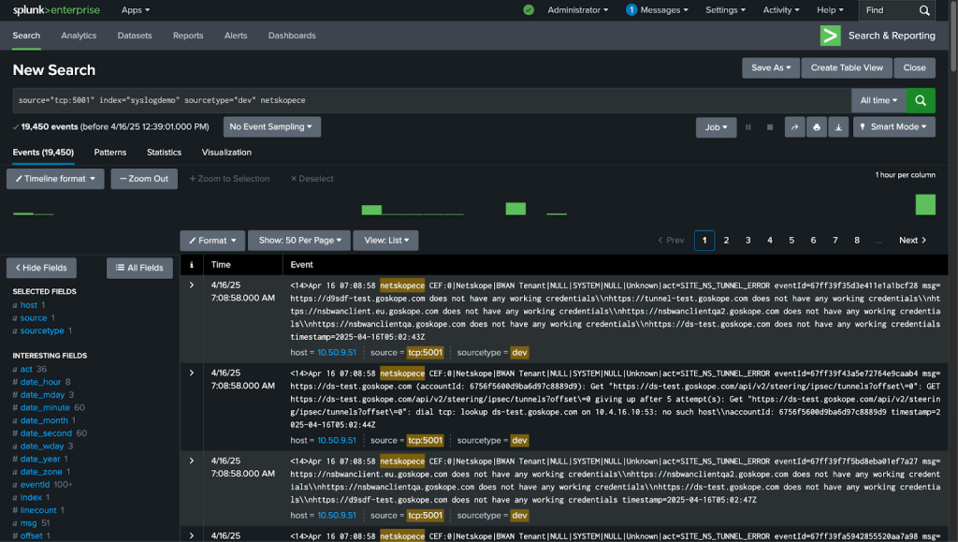This screenshot has width=958, height=542.
Task: Click the magnifier icon in Find box
Action: 924,10
